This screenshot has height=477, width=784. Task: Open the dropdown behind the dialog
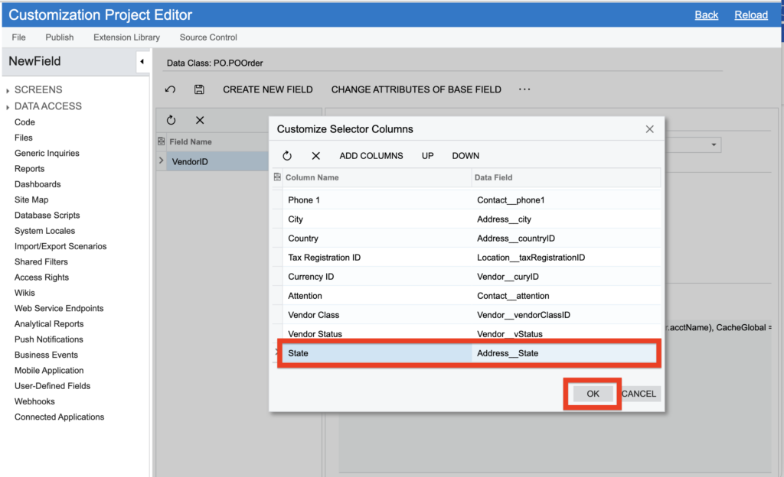click(x=714, y=144)
